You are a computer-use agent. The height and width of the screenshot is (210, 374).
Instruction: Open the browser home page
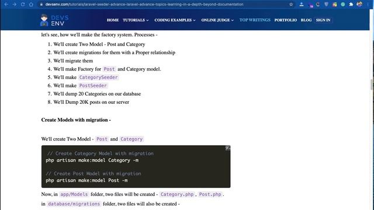tap(31, 4)
